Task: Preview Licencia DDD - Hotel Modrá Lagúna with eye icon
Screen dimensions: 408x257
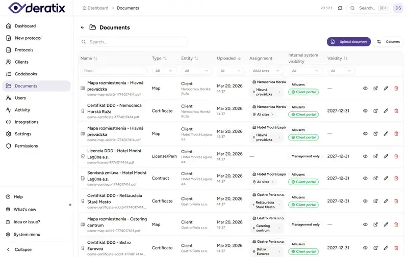Action: pyautogui.click(x=365, y=156)
